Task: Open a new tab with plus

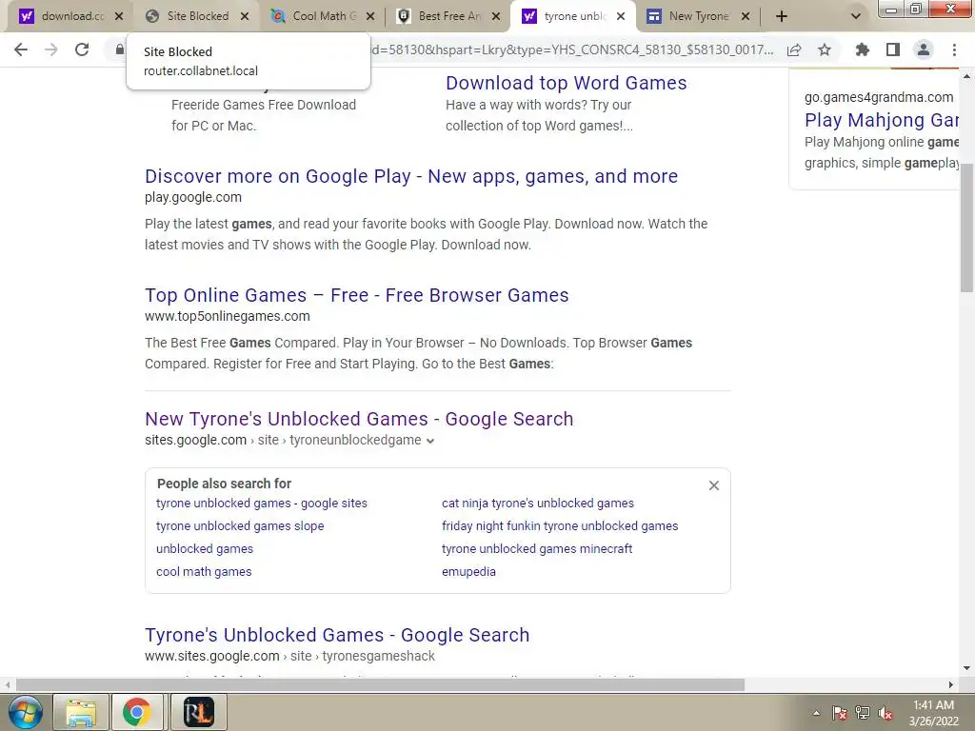Action: coord(782,16)
